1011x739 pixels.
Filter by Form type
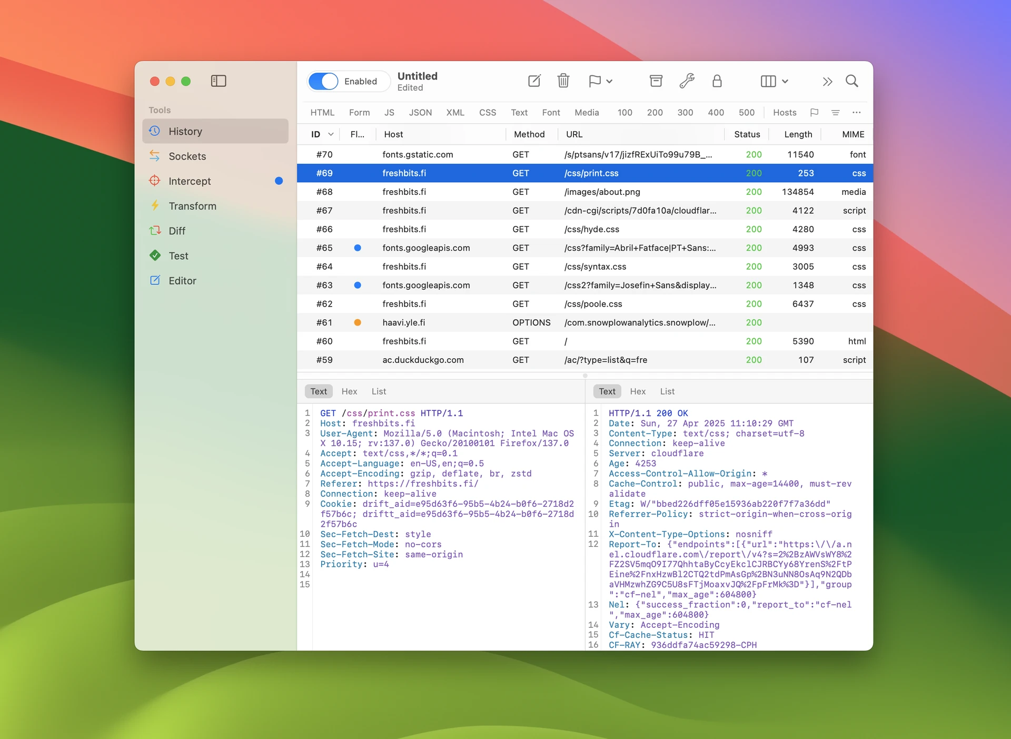359,112
